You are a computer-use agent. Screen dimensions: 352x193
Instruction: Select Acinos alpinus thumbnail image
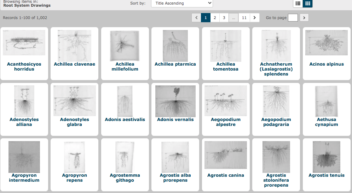327,43
